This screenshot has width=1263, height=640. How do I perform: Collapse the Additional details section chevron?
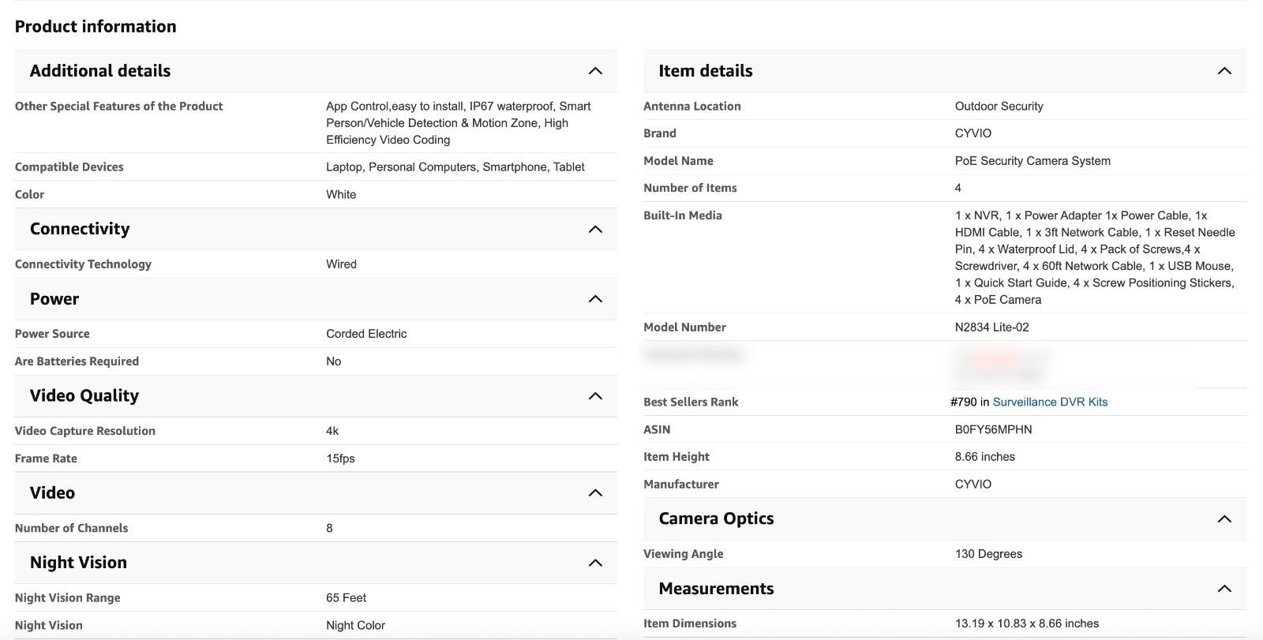595,71
